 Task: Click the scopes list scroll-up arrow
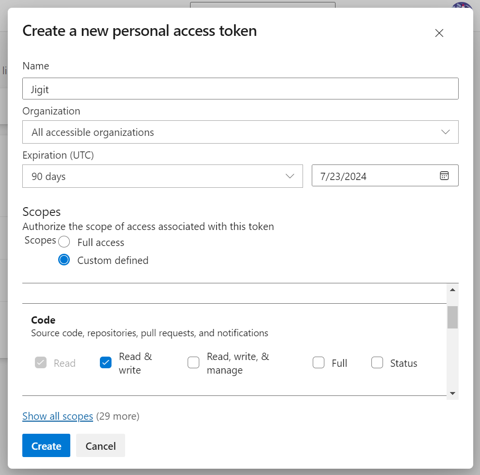tap(452, 290)
